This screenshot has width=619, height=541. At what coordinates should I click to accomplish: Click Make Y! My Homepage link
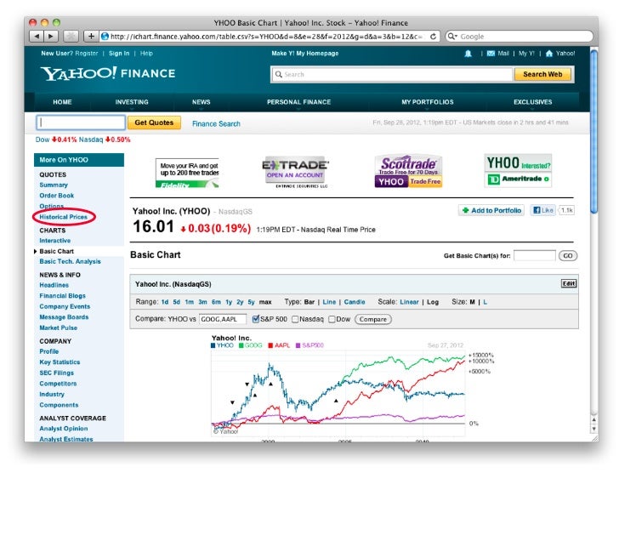[x=304, y=54]
